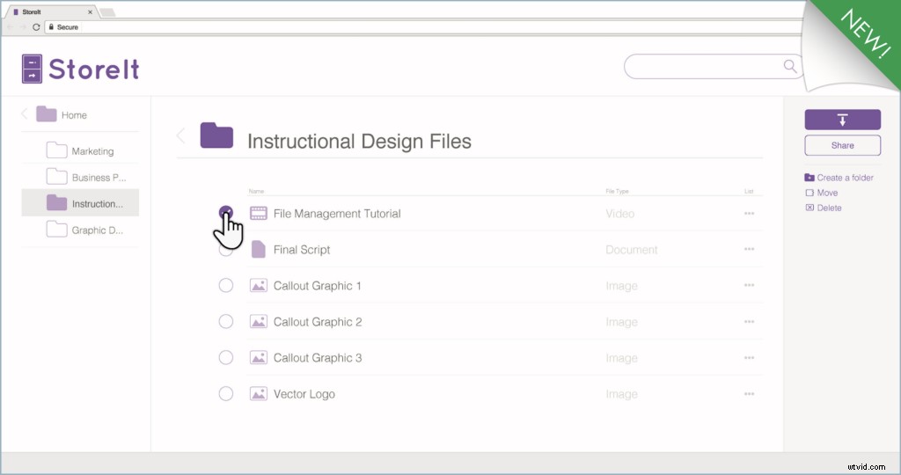Click the Graphic D... folder icon
The image size is (901, 475).
click(56, 230)
